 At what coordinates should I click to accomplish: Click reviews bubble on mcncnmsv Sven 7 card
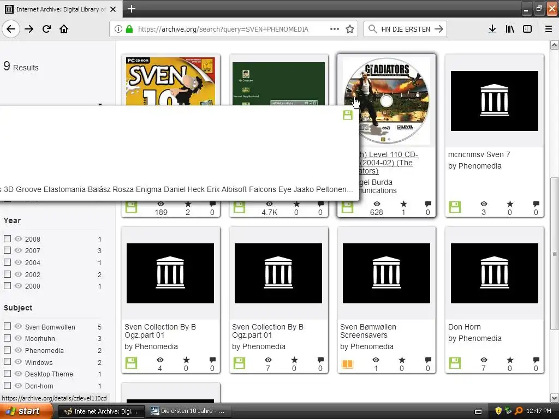536,204
